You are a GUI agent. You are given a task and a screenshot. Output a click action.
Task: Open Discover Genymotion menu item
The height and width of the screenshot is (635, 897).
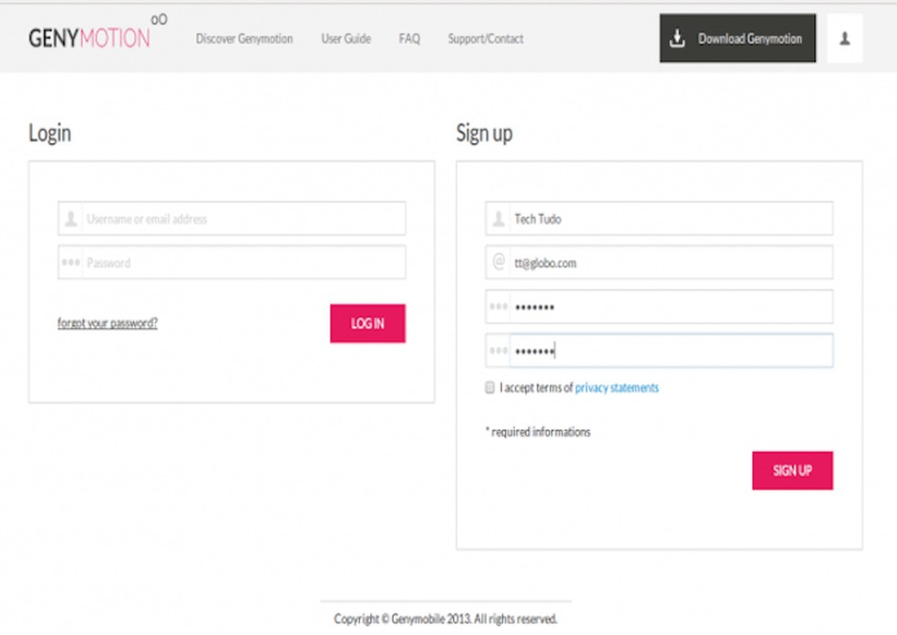tap(244, 38)
